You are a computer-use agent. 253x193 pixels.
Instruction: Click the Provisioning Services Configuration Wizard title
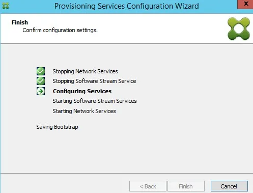coord(127,6)
